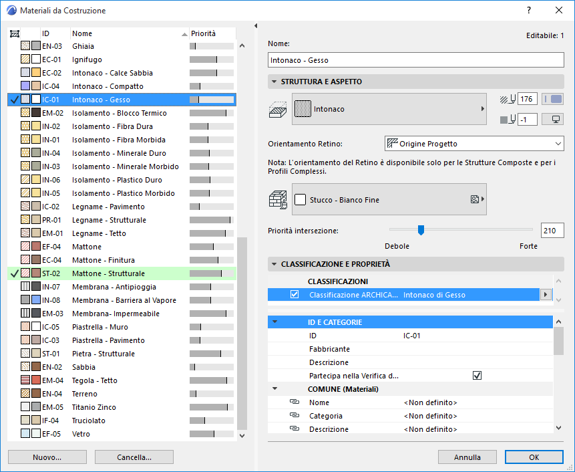Open the Stucco - Bianco Fine surface selector
The width and height of the screenshot is (575, 472).
coord(389,199)
